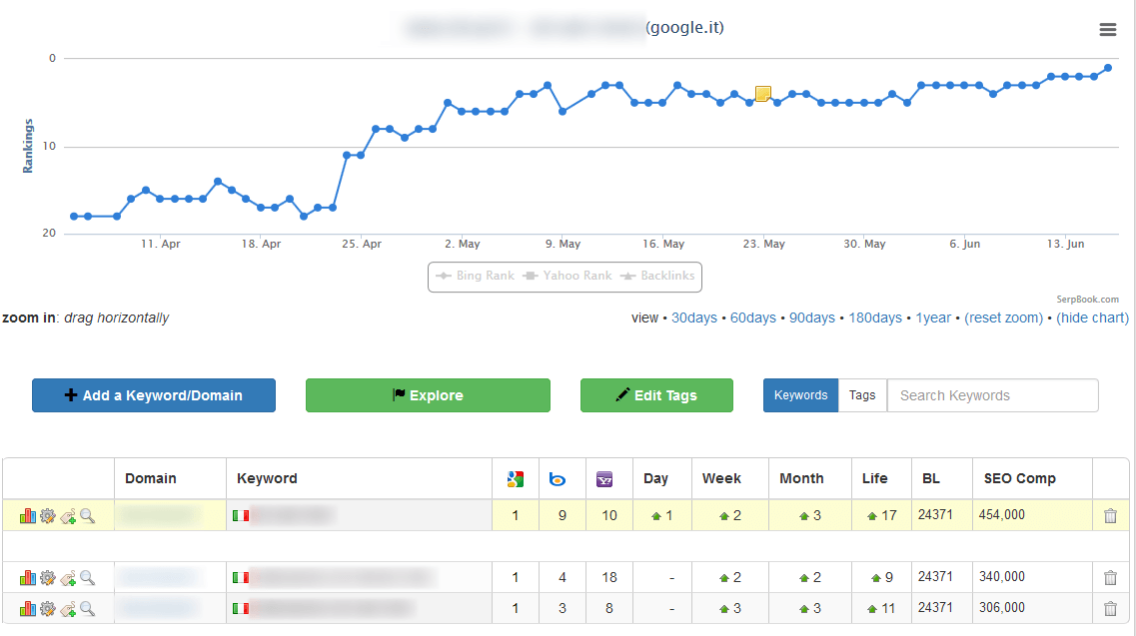Open chart icon in the 340,000 row
Viewport: 1136px width, 636px height.
(x=28, y=577)
